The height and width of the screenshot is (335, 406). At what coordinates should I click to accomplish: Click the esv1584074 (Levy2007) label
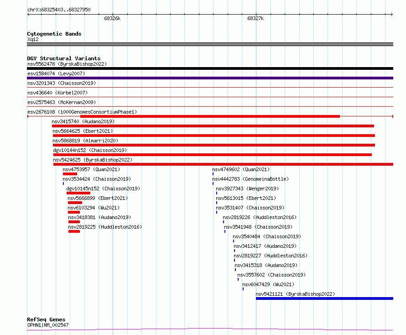(56, 73)
